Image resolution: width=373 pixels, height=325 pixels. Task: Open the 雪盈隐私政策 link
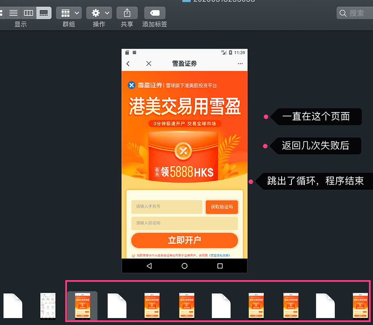pyautogui.click(x=220, y=255)
